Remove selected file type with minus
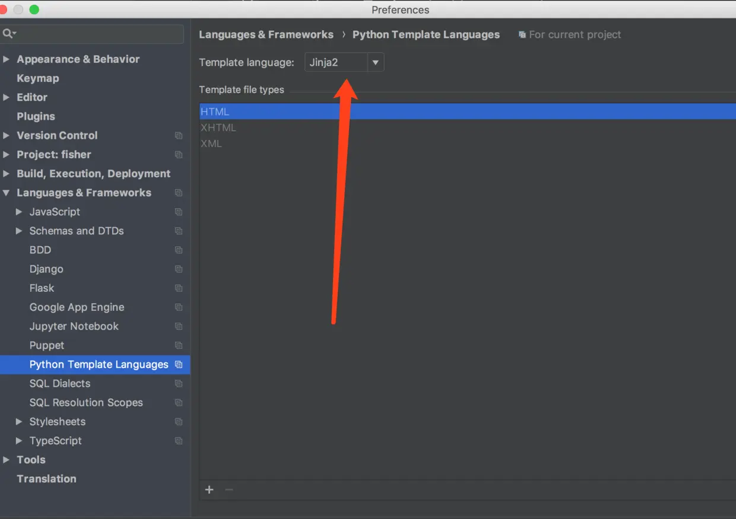 (229, 489)
